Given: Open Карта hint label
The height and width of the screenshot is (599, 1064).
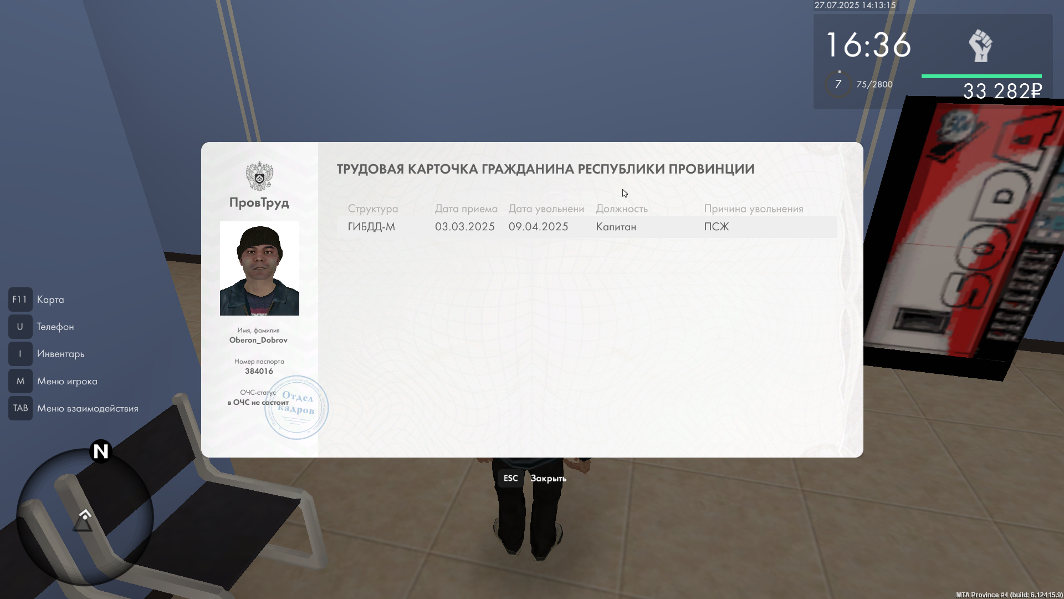Looking at the screenshot, I should pos(50,299).
